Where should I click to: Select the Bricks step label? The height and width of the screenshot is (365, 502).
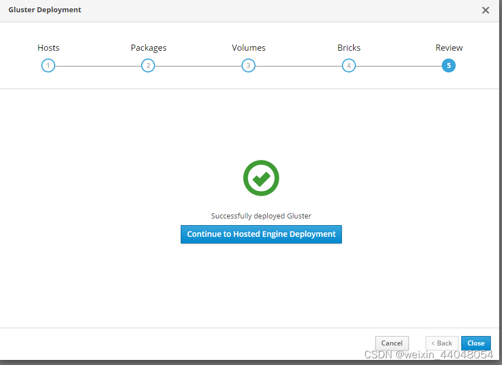(x=349, y=48)
